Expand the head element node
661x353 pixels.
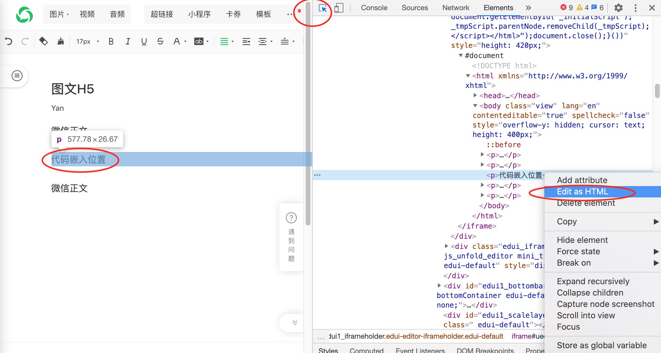475,95
